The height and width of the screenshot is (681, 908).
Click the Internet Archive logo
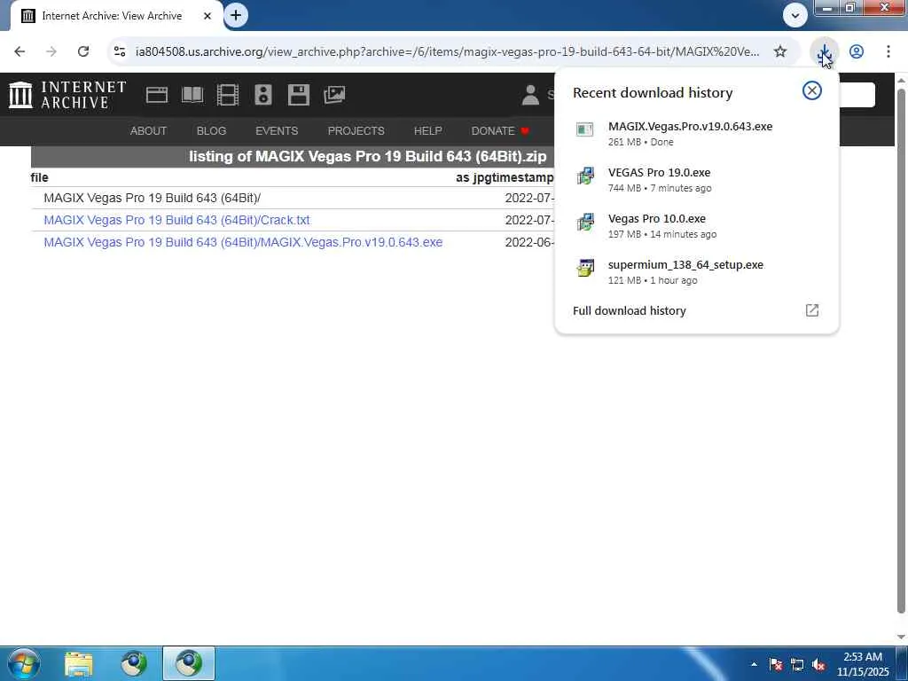pos(67,95)
